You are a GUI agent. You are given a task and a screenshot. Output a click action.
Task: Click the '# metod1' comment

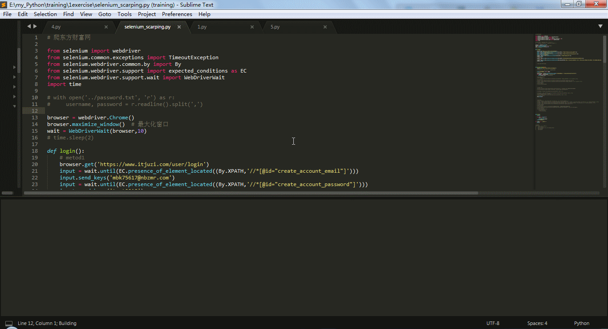click(x=72, y=158)
